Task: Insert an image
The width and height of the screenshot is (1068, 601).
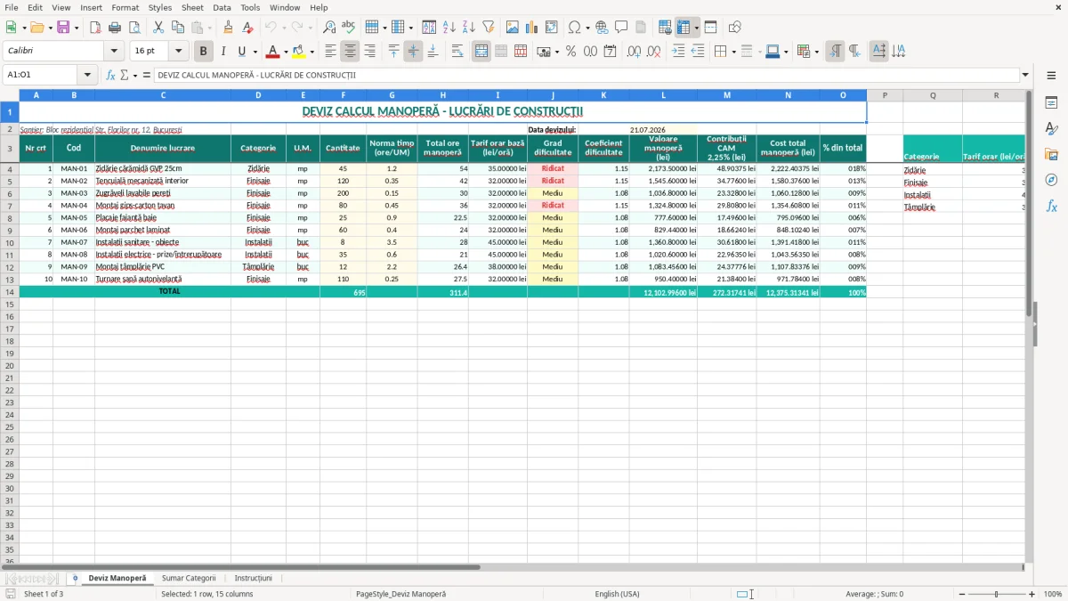Action: [513, 28]
